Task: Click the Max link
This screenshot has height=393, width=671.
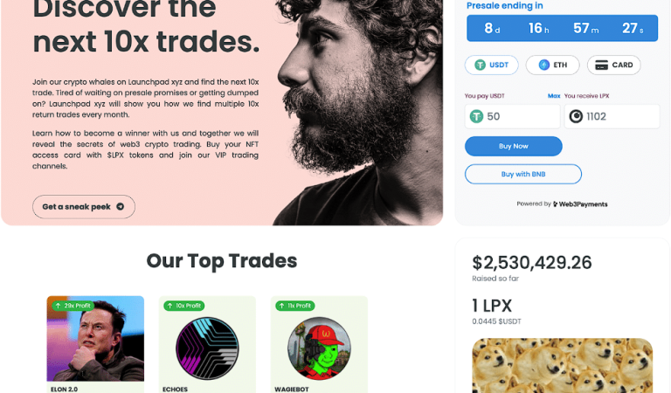Action: [554, 96]
